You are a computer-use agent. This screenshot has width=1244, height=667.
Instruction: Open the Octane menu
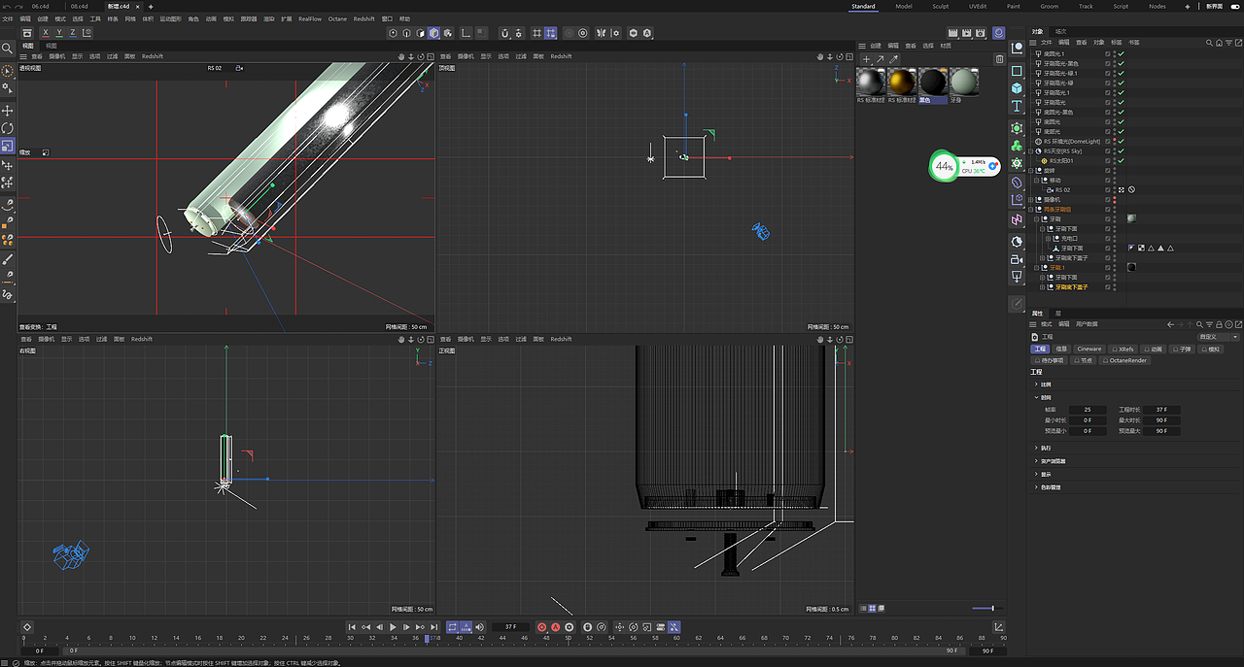tap(337, 18)
